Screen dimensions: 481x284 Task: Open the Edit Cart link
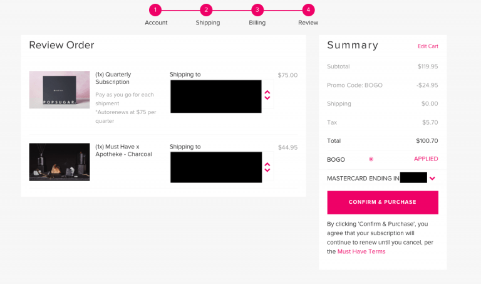[428, 46]
